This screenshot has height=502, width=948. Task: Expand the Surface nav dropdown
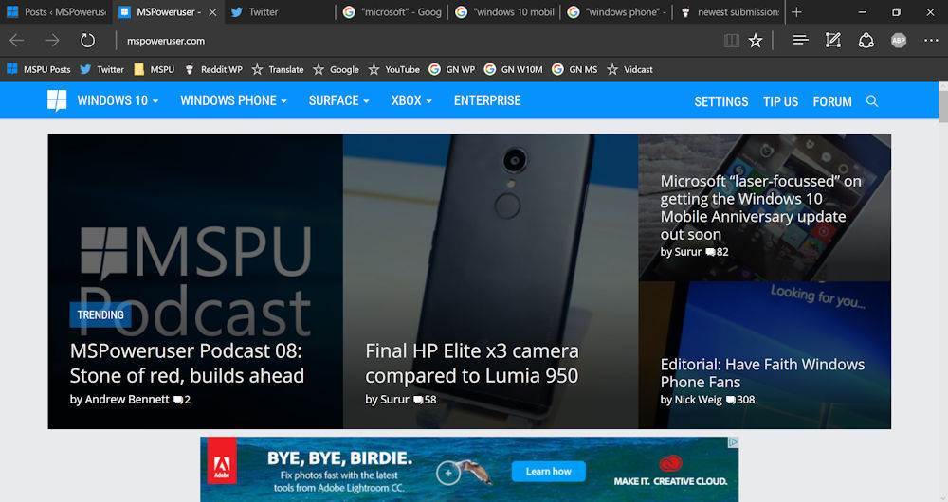pos(338,100)
